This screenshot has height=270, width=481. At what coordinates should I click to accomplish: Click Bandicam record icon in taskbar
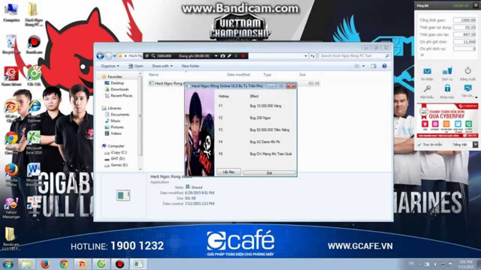pos(120,264)
